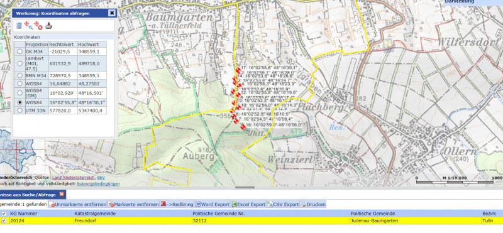Close the Koordinaten abfragen tool window
The image size is (503, 233).
111,13
